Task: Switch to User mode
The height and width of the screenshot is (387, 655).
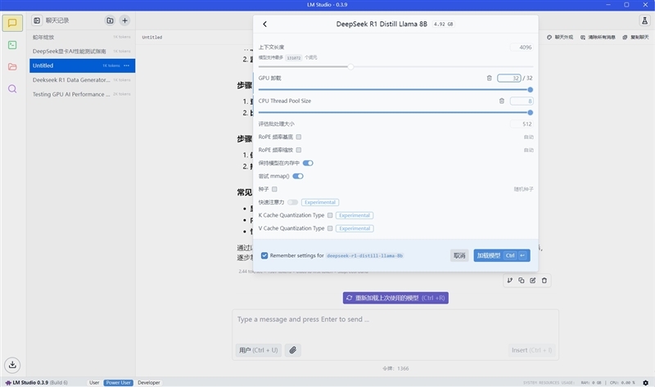Action: (94, 382)
